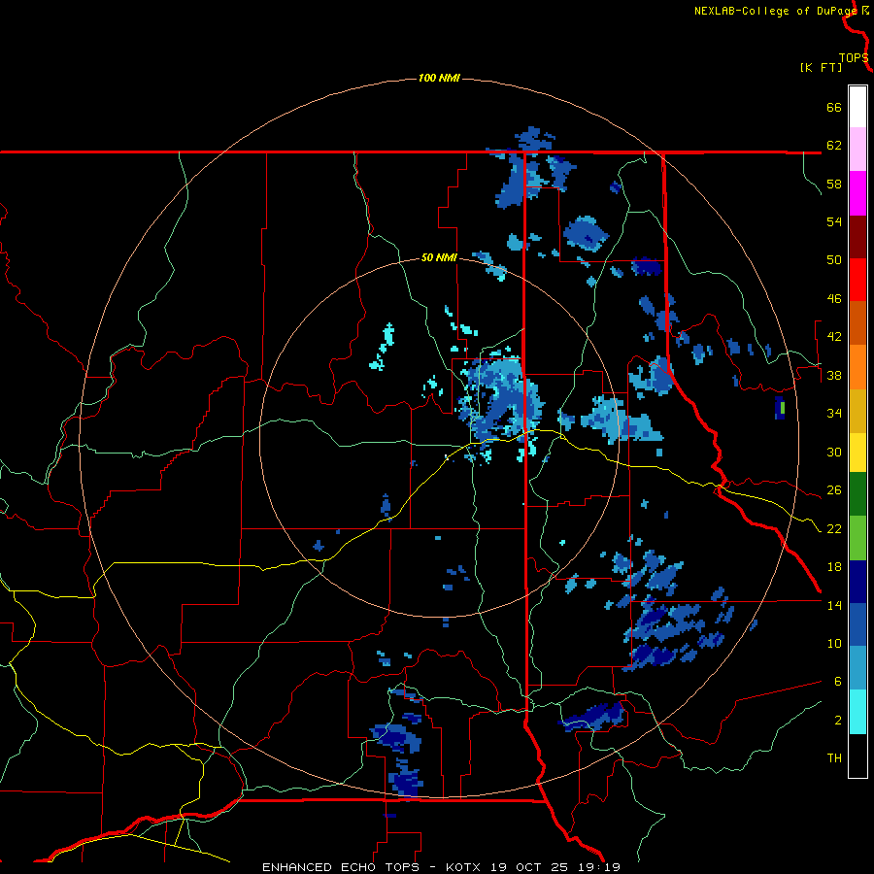Image resolution: width=874 pixels, height=874 pixels.
Task: Click the black TH legend swatch
Action: click(x=857, y=756)
